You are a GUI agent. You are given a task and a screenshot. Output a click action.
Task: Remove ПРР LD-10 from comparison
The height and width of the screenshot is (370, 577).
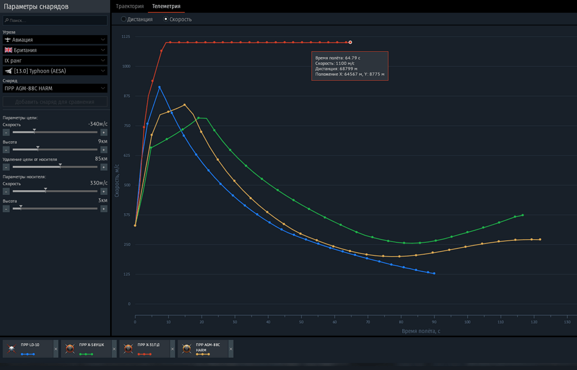pos(56,349)
